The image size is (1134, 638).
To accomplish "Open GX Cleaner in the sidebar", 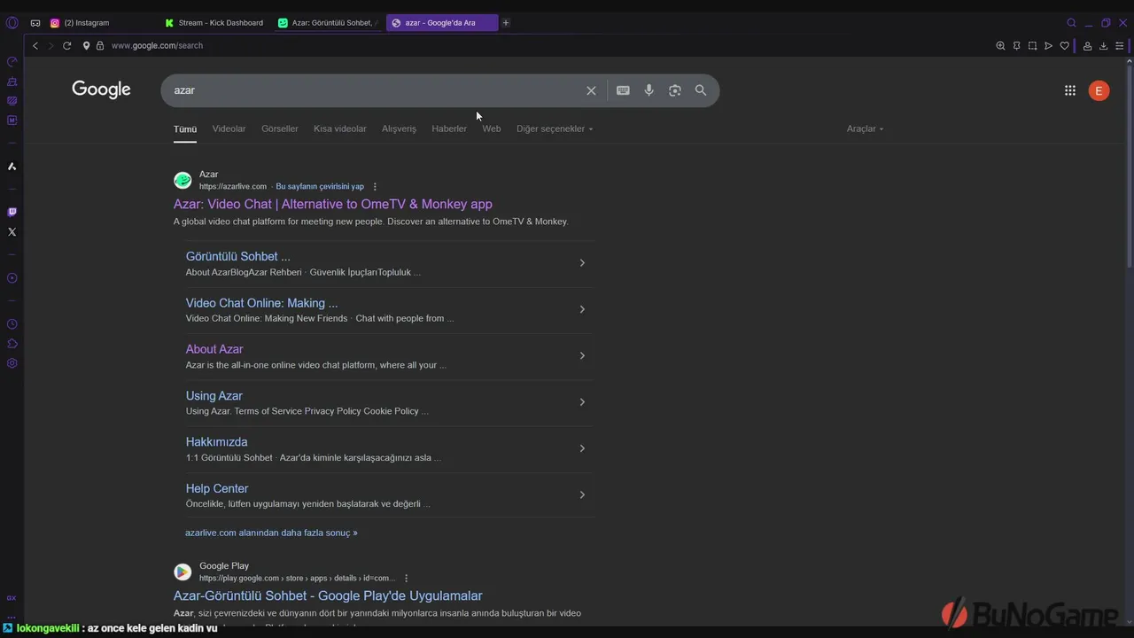I will [x=12, y=81].
